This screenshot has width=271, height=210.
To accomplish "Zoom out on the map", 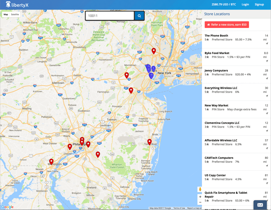I will pos(200,202).
